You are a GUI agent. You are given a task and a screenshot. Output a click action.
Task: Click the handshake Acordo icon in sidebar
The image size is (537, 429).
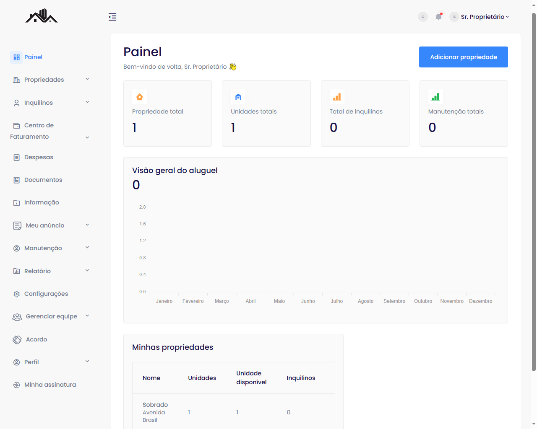(x=17, y=340)
